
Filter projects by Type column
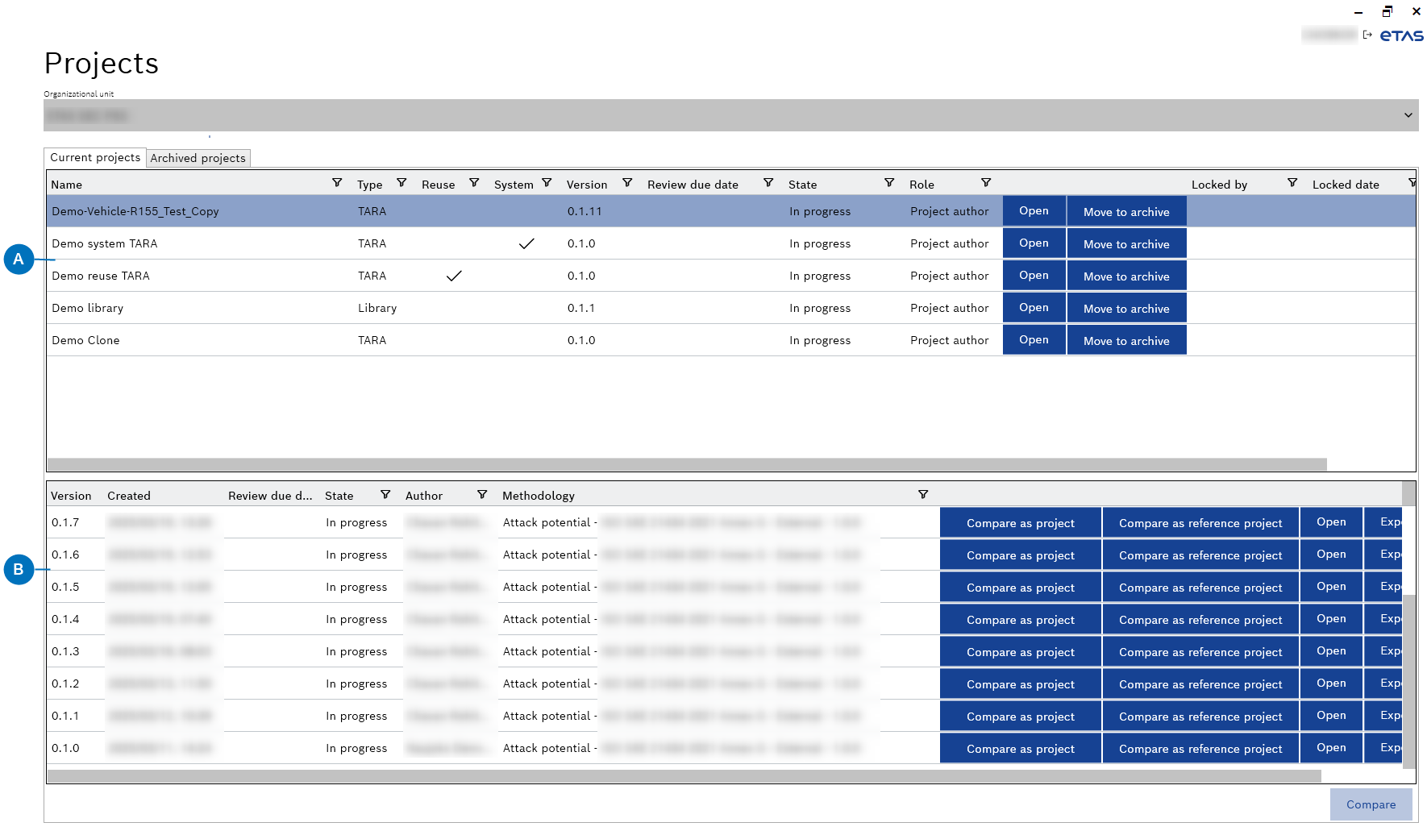point(401,183)
